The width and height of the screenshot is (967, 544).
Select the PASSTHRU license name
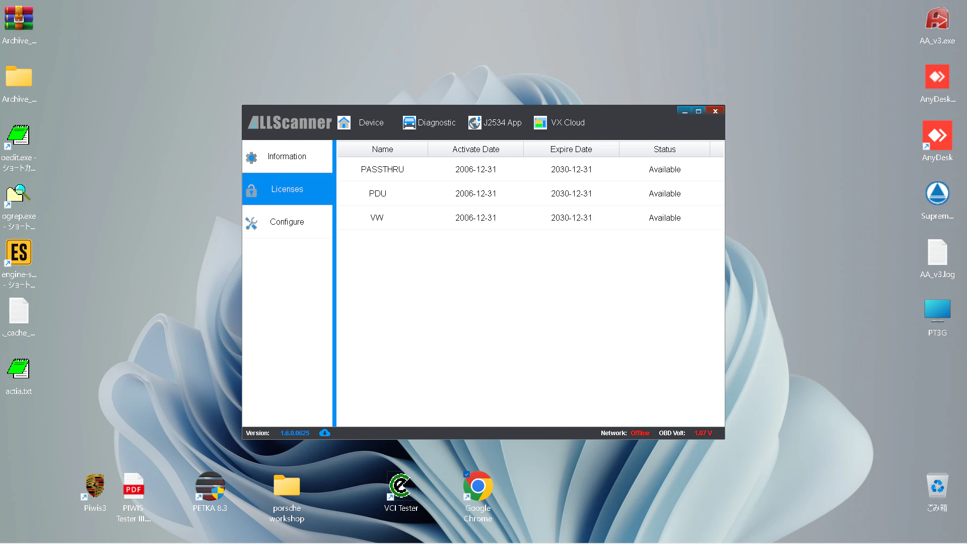click(382, 169)
